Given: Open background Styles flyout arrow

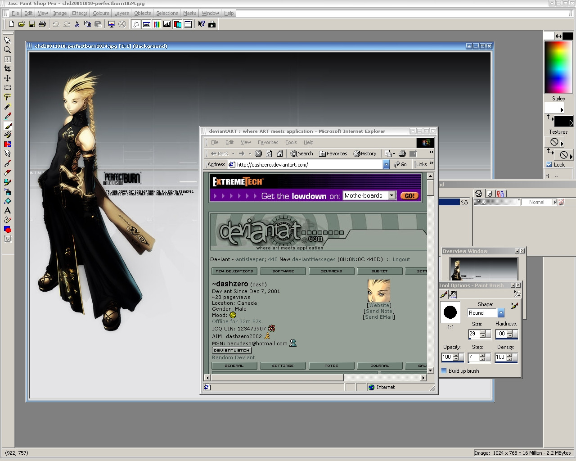Looking at the screenshot, I should (571, 122).
